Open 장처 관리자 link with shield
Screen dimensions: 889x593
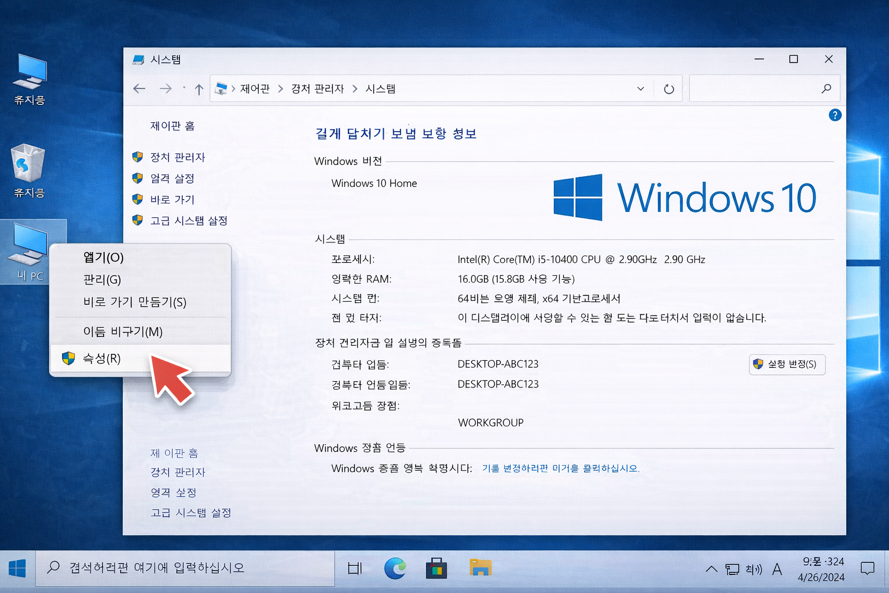(x=178, y=158)
